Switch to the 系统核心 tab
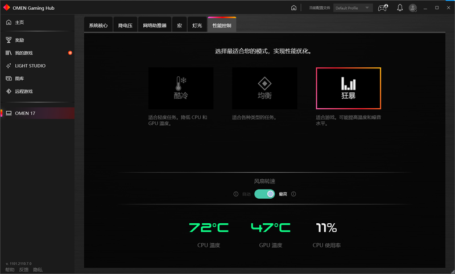This screenshot has width=455, height=274. (98, 26)
